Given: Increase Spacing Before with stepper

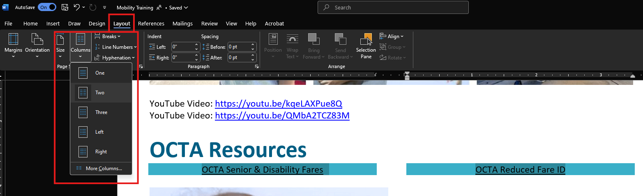Looking at the screenshot, I should point(253,45).
